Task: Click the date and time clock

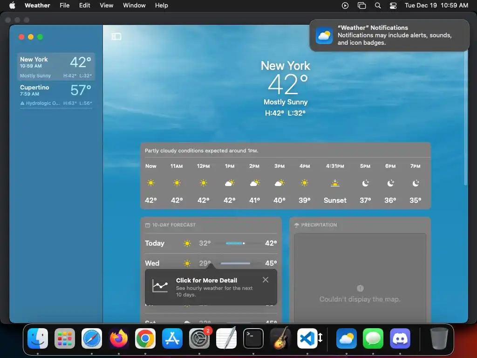Action: [436, 5]
